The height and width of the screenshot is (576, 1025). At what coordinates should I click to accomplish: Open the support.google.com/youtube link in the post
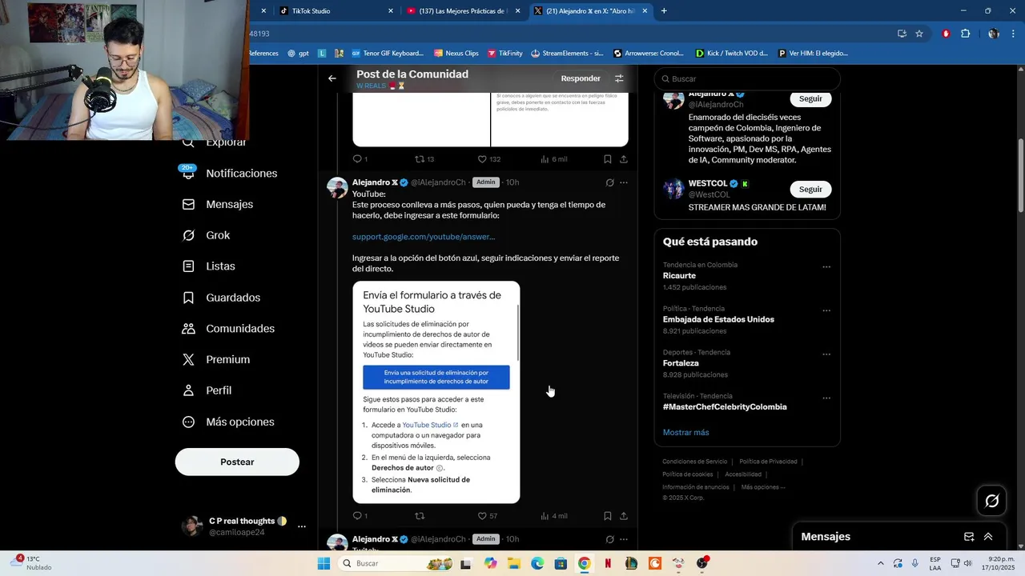(x=424, y=237)
